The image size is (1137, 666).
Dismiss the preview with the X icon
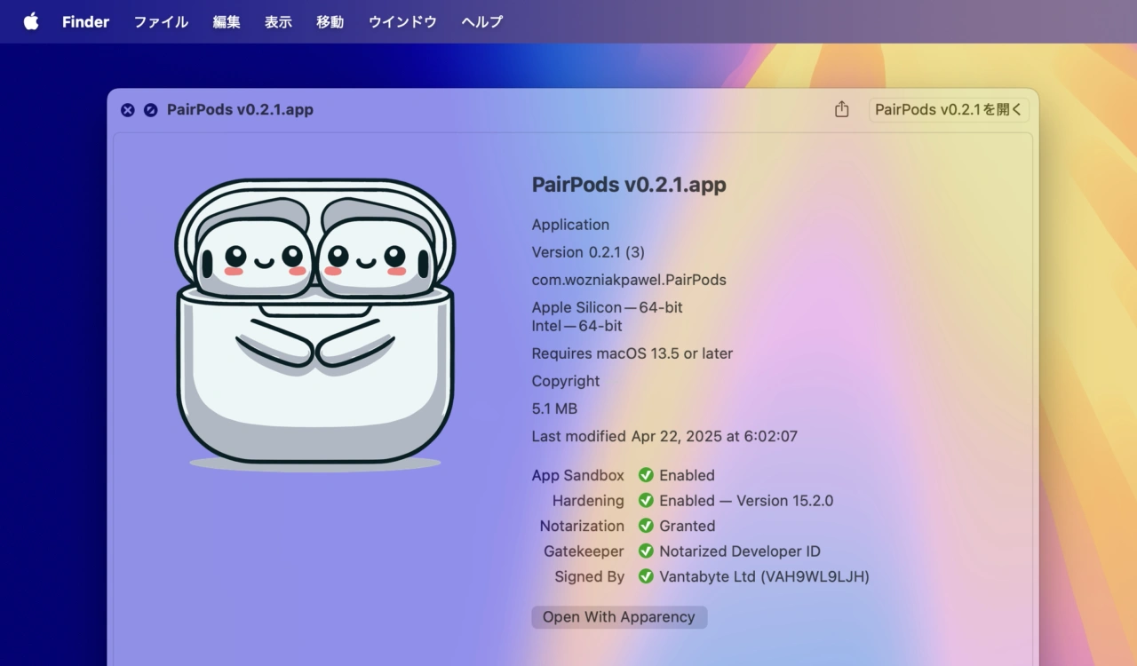pyautogui.click(x=127, y=109)
